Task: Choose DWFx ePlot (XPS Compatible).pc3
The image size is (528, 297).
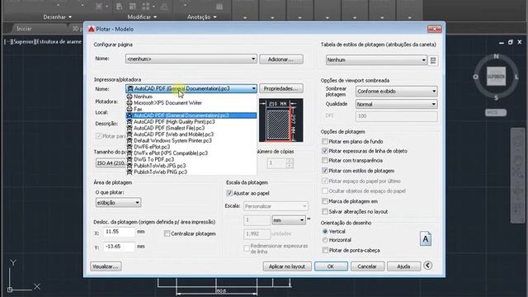Action: [x=191, y=153]
